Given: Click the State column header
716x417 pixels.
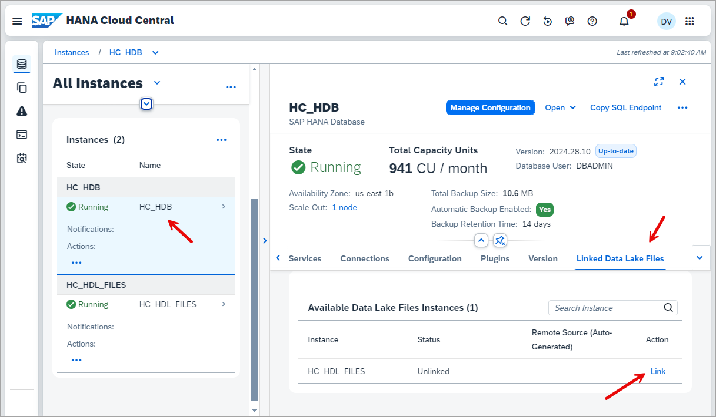Looking at the screenshot, I should pyautogui.click(x=76, y=165).
